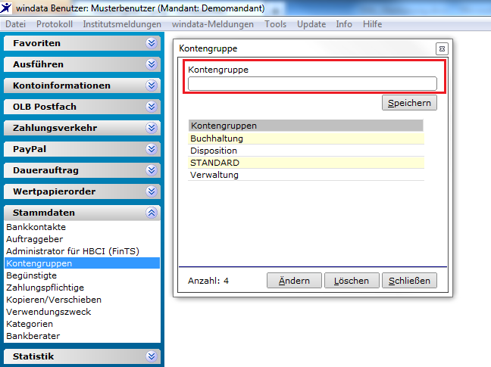Click the Kontengruppen column header
The image size is (491, 367).
pos(306,126)
